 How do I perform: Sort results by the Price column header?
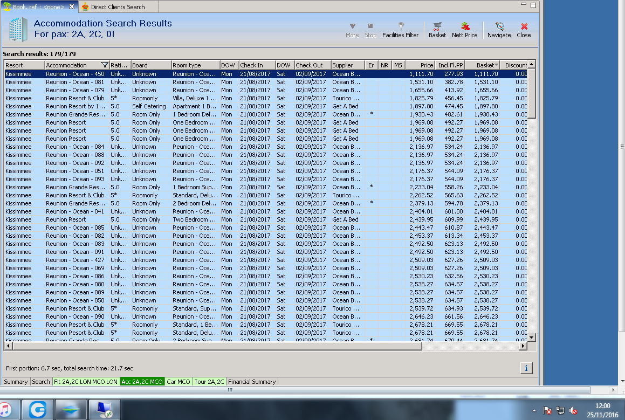click(426, 65)
